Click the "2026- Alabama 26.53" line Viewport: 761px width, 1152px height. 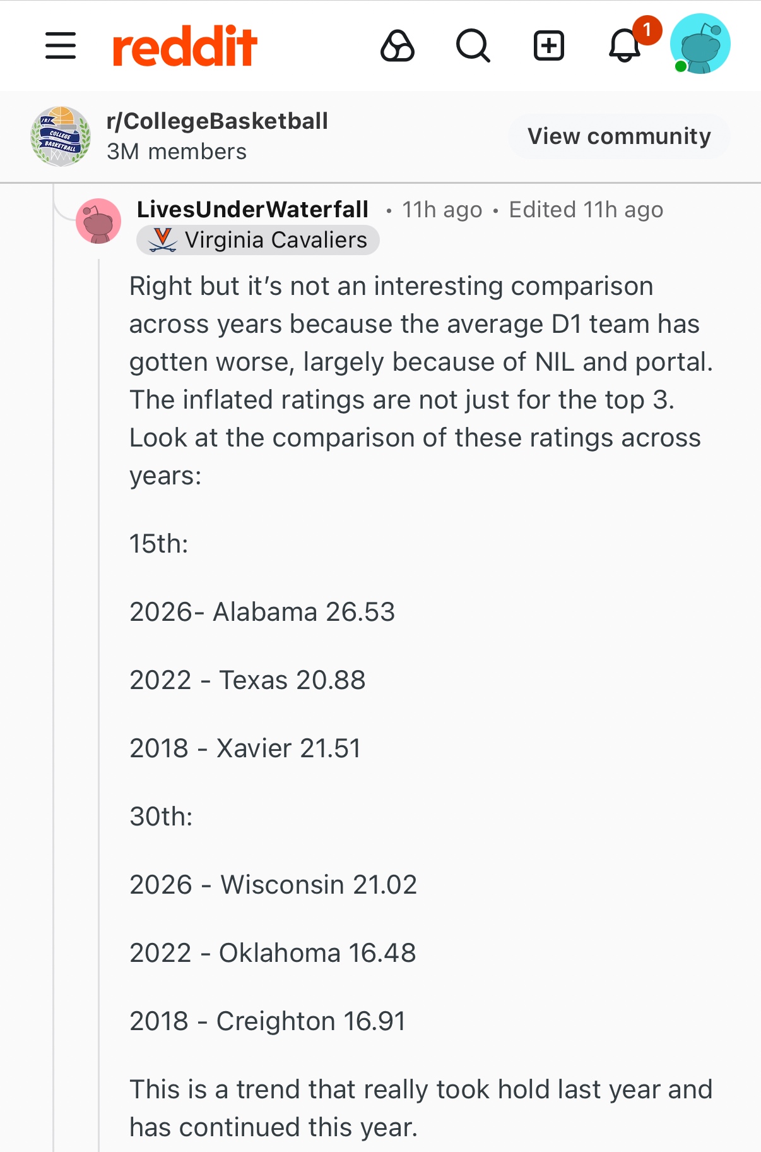262,612
